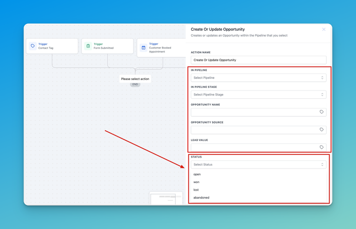Click the workflow minimap thumbnail
Screen dimensions: 356x229
click(166, 198)
